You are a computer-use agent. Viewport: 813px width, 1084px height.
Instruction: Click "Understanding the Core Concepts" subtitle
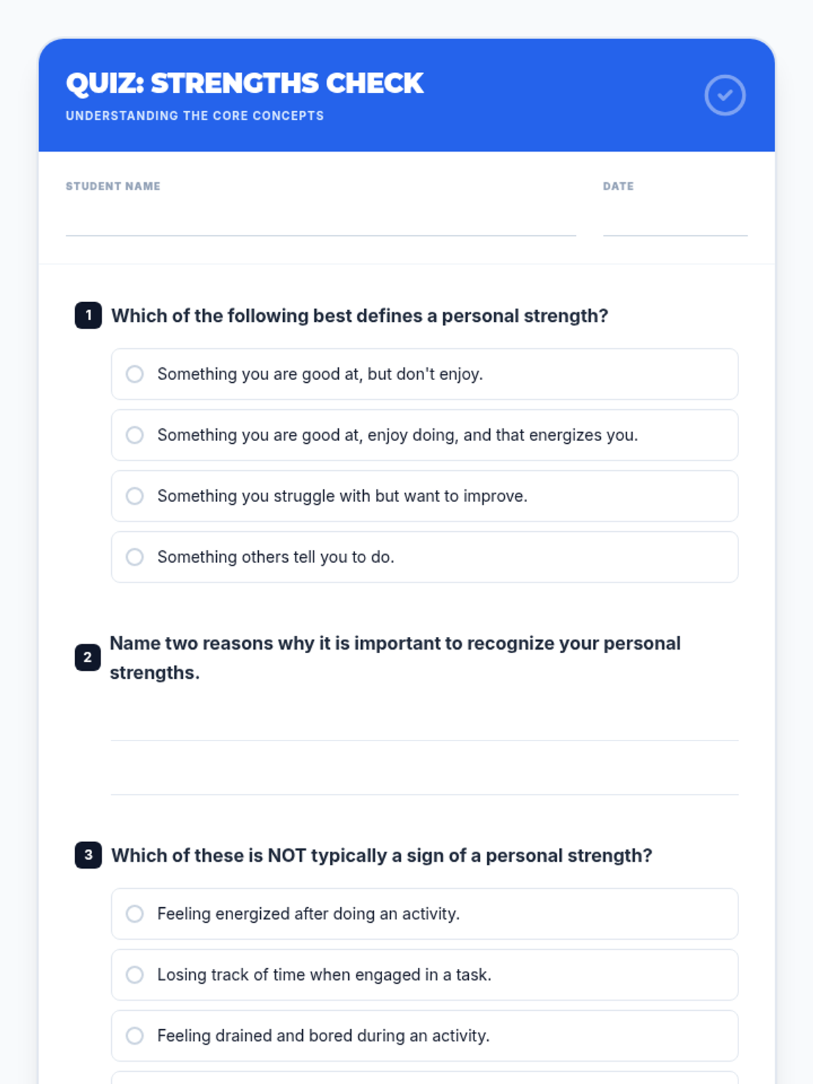[194, 116]
